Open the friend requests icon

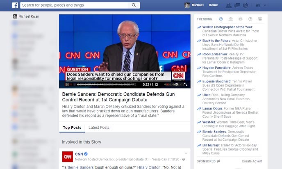click(x=229, y=5)
